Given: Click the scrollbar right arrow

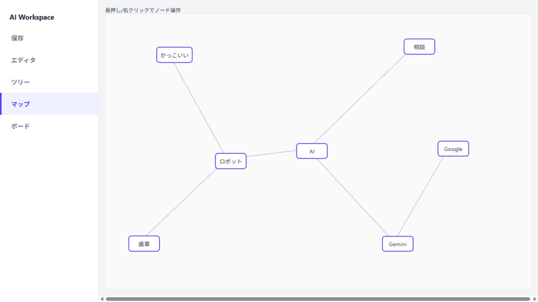Looking at the screenshot, I should click(x=534, y=299).
